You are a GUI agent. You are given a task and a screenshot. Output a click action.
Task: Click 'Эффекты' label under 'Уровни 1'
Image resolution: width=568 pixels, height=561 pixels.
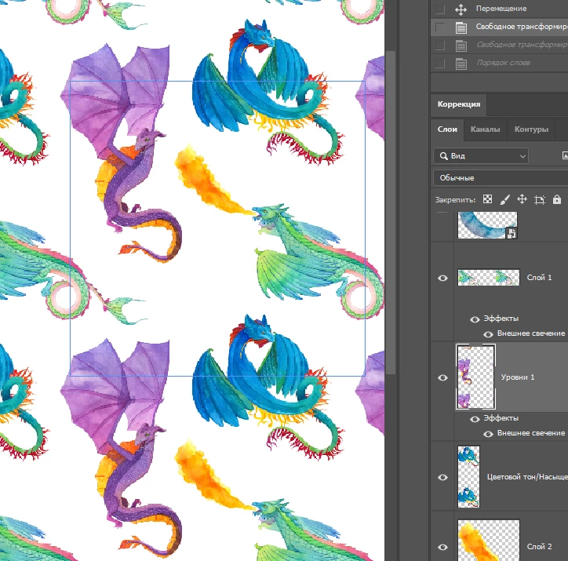[x=501, y=418]
